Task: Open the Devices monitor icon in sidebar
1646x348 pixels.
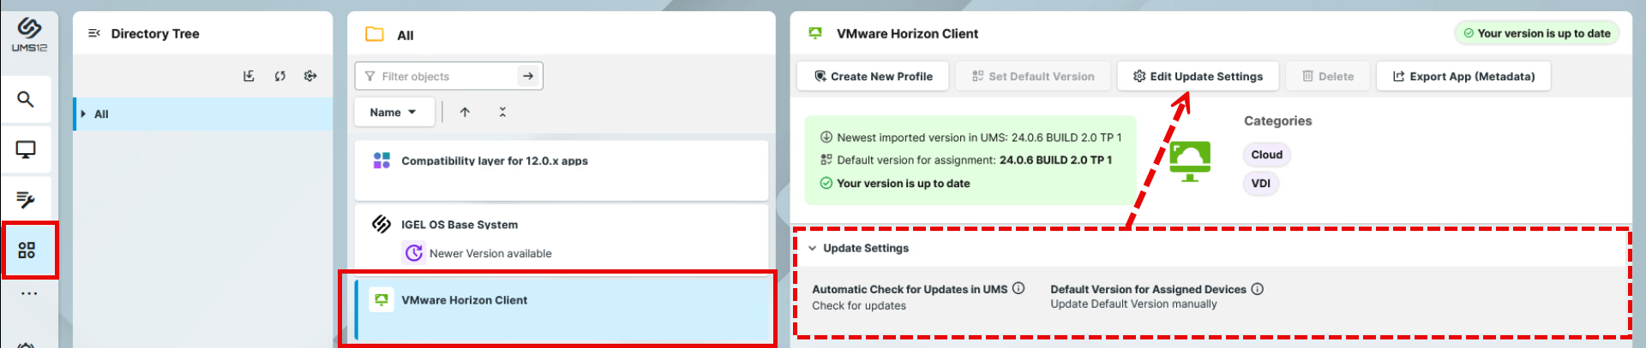Action: pos(26,150)
